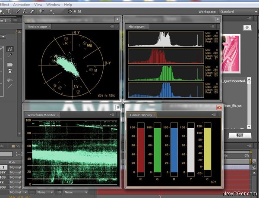
Task: Choose the local axis mode icon
Action: (70, 11)
